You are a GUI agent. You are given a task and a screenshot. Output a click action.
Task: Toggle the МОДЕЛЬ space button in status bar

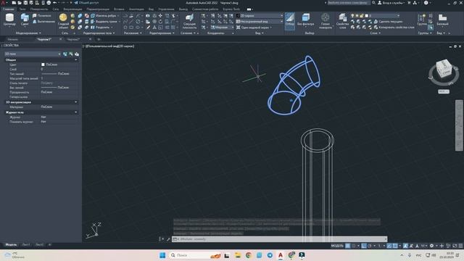coord(337,246)
